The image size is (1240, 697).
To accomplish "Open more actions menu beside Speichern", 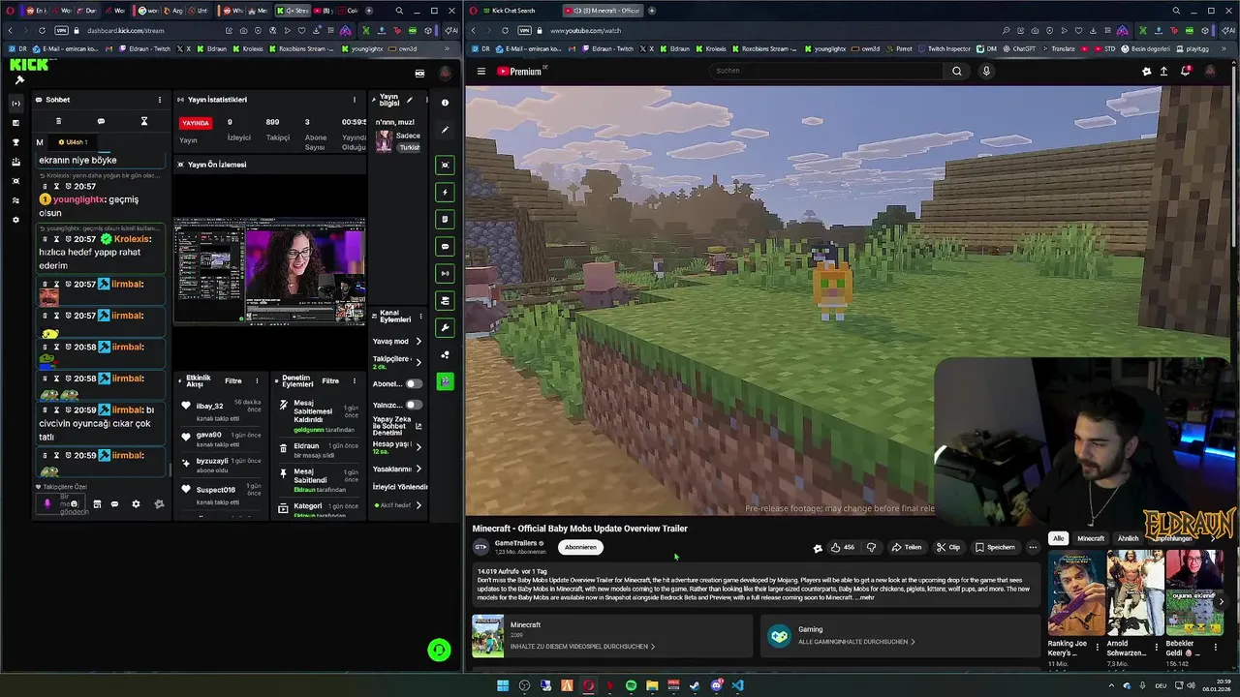I will pos(1033,547).
